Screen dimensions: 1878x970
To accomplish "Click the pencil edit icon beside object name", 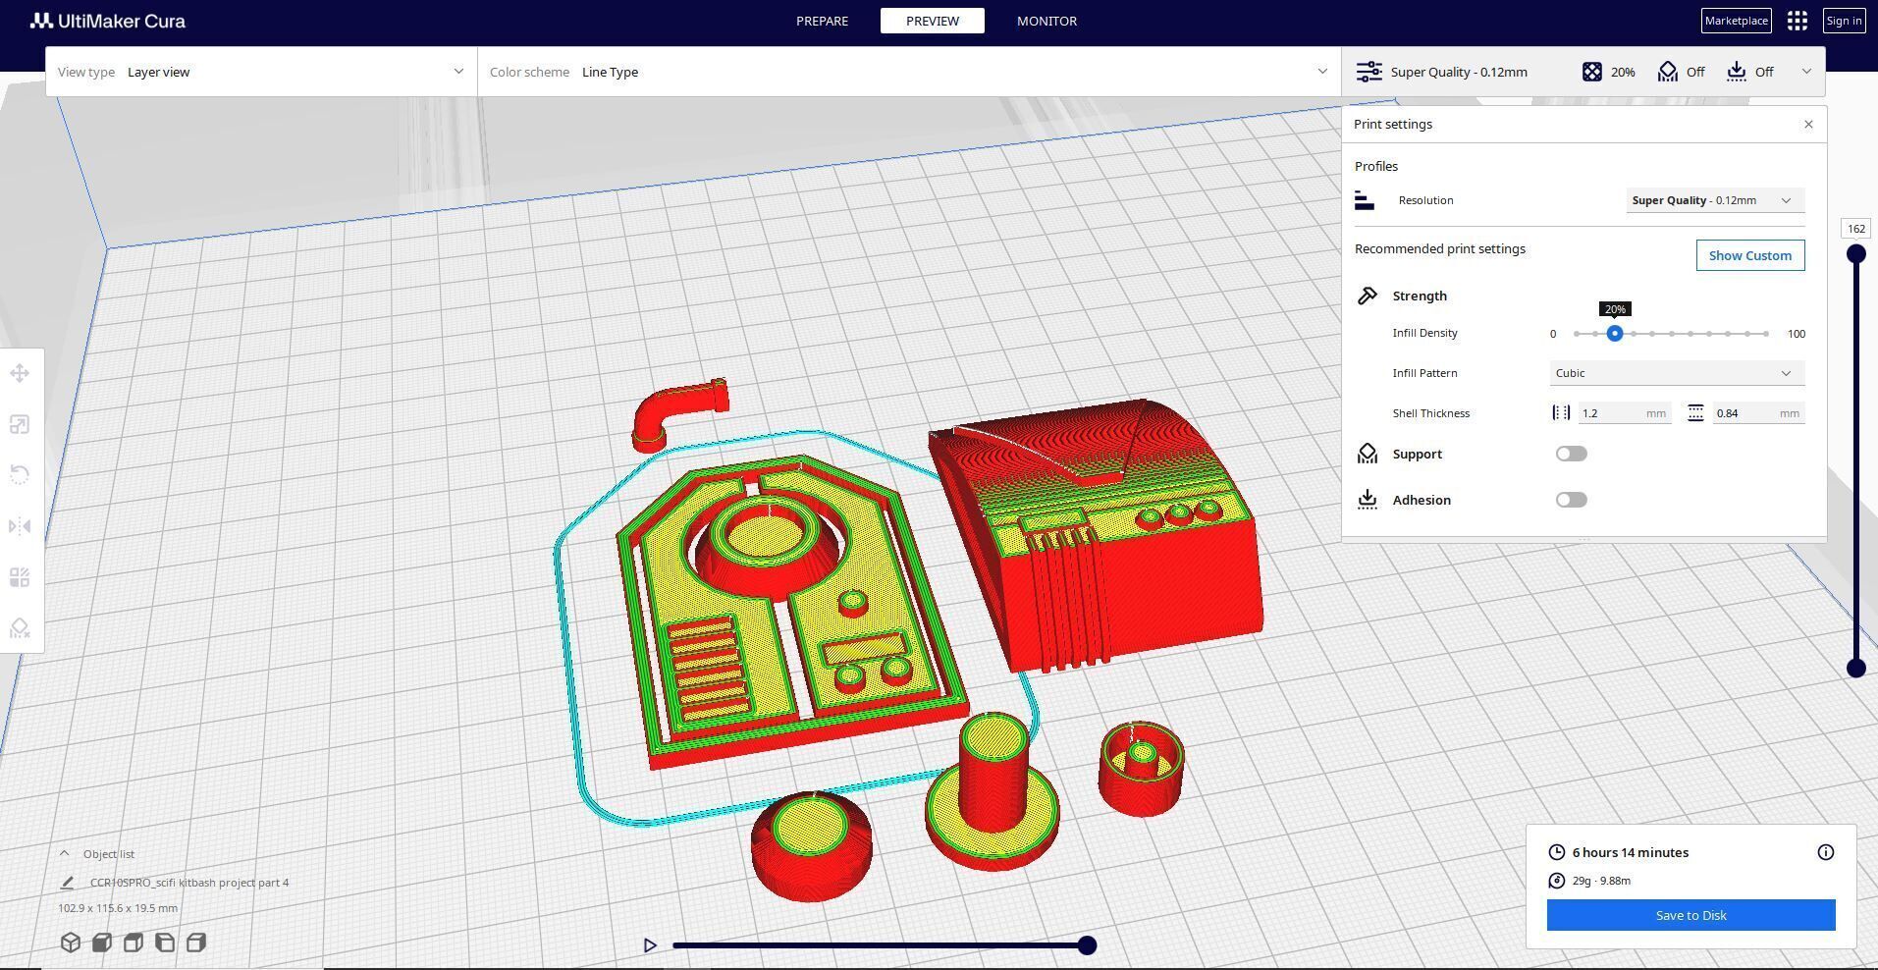I will [x=67, y=883].
